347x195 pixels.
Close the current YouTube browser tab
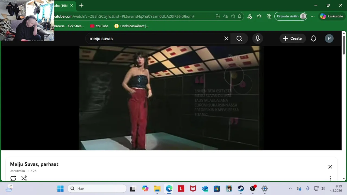(x=72, y=5)
